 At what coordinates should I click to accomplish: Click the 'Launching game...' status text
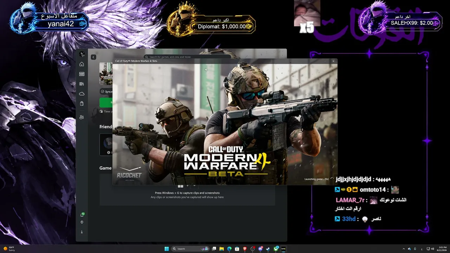pyautogui.click(x=316, y=179)
